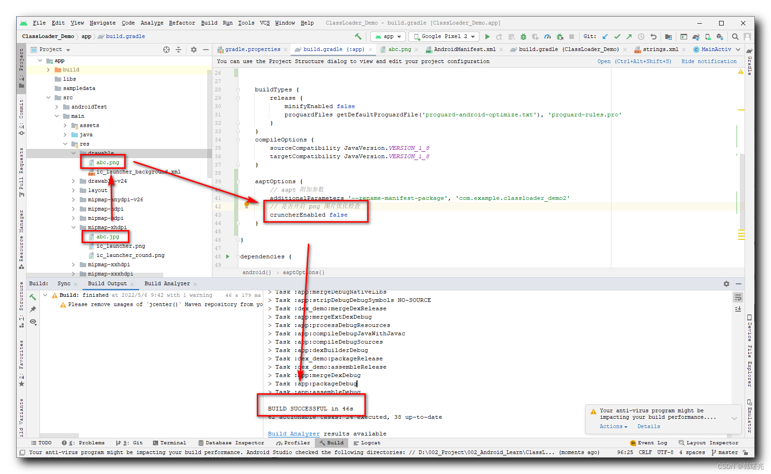Click the Build Analyzer results link
This screenshot has width=771, height=474.
tap(294, 434)
